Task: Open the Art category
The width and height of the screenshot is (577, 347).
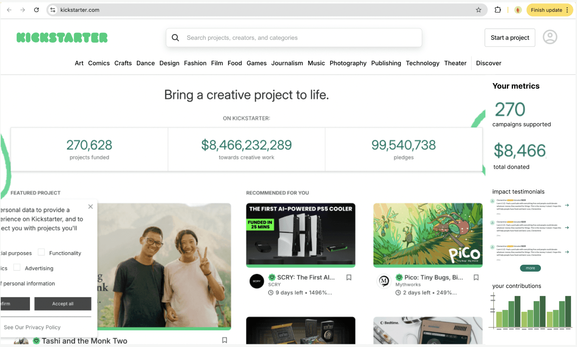Action: [79, 63]
